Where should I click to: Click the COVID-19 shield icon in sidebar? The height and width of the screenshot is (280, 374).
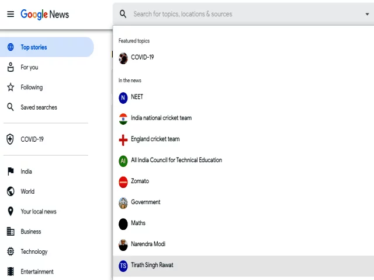(10, 139)
